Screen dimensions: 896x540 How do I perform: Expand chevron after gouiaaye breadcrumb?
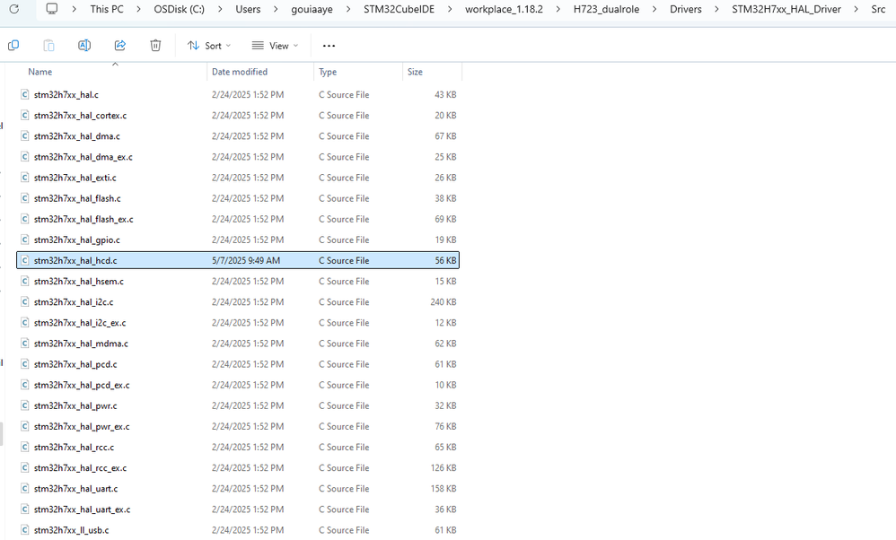click(348, 9)
